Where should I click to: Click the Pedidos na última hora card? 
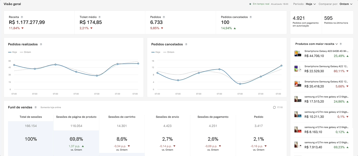click(x=337, y=22)
